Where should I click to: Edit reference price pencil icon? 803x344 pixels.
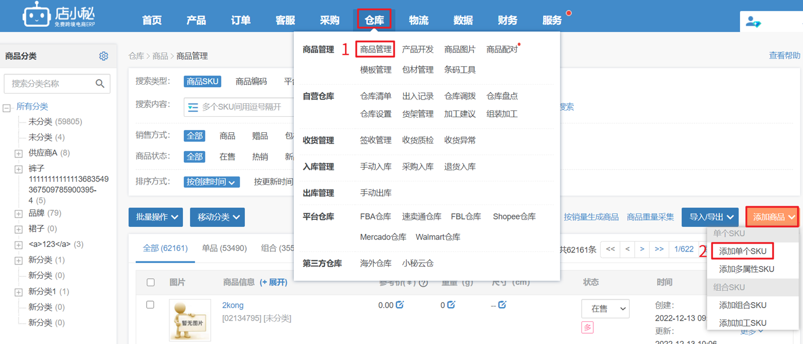click(400, 305)
